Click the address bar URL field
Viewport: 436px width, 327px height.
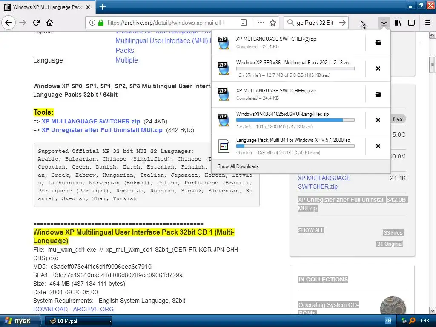click(166, 23)
